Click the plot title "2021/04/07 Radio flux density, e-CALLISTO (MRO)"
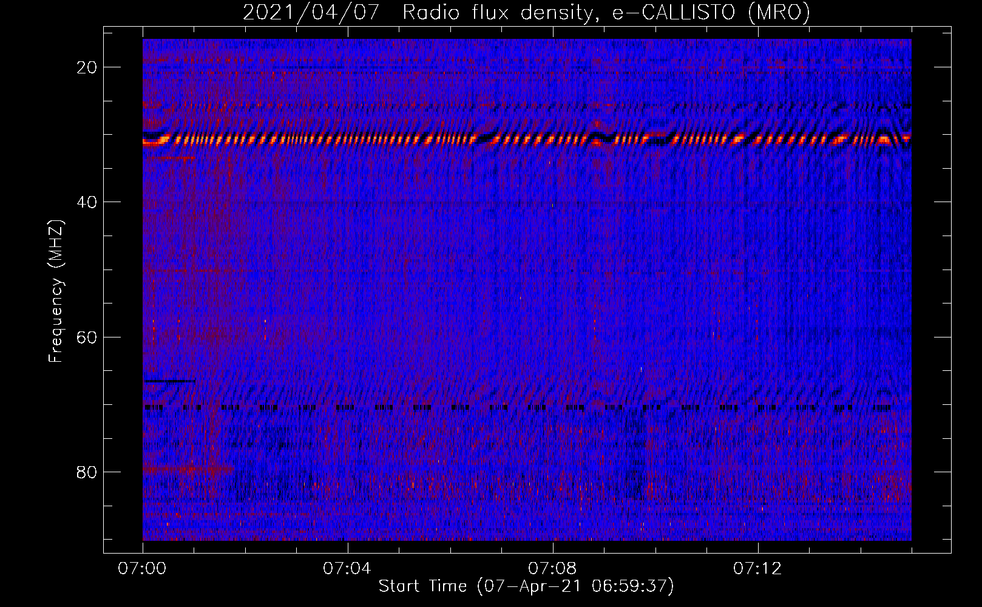Image resolution: width=982 pixels, height=607 pixels. [x=526, y=13]
